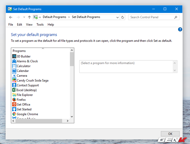Open recent locations dropdown arrow

(x=24, y=17)
